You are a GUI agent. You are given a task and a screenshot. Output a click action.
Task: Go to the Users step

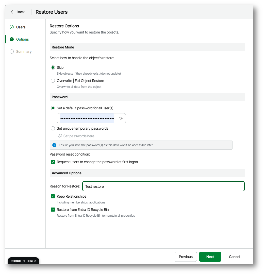(21, 27)
